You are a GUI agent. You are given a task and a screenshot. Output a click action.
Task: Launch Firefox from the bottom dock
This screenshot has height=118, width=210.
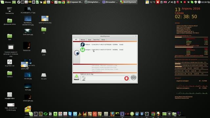[112, 114]
